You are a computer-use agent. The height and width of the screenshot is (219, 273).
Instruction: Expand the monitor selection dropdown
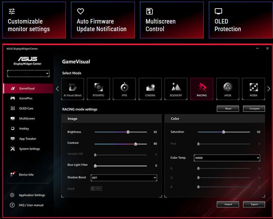pyautogui.click(x=28, y=74)
